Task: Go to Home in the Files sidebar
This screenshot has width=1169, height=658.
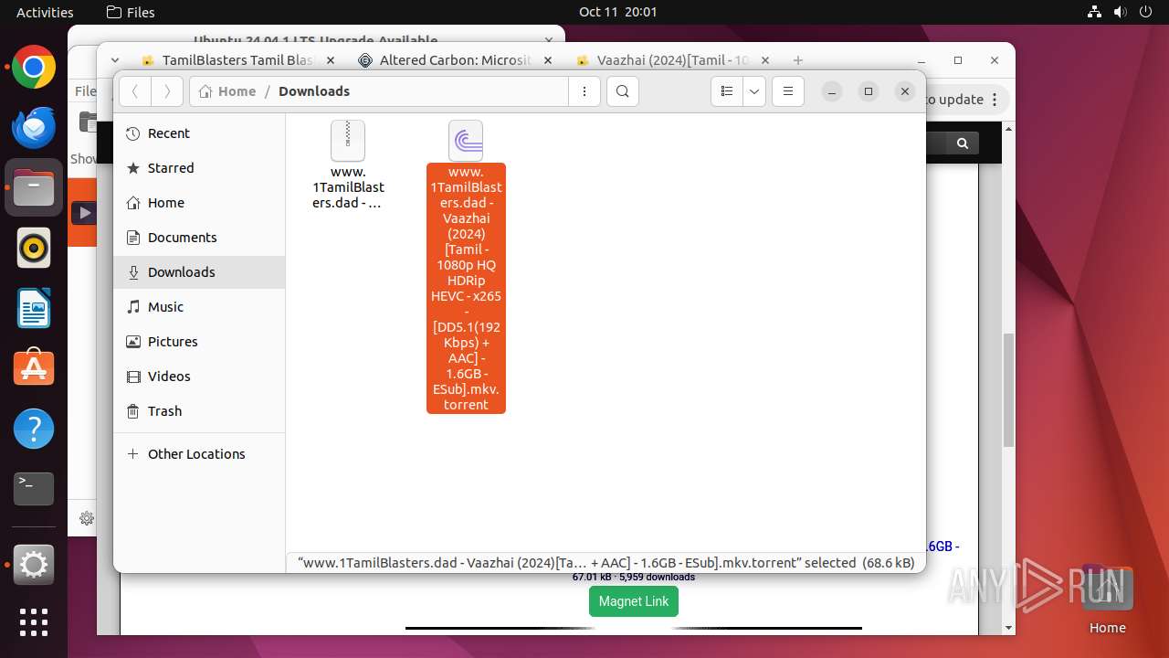Action: point(199,203)
